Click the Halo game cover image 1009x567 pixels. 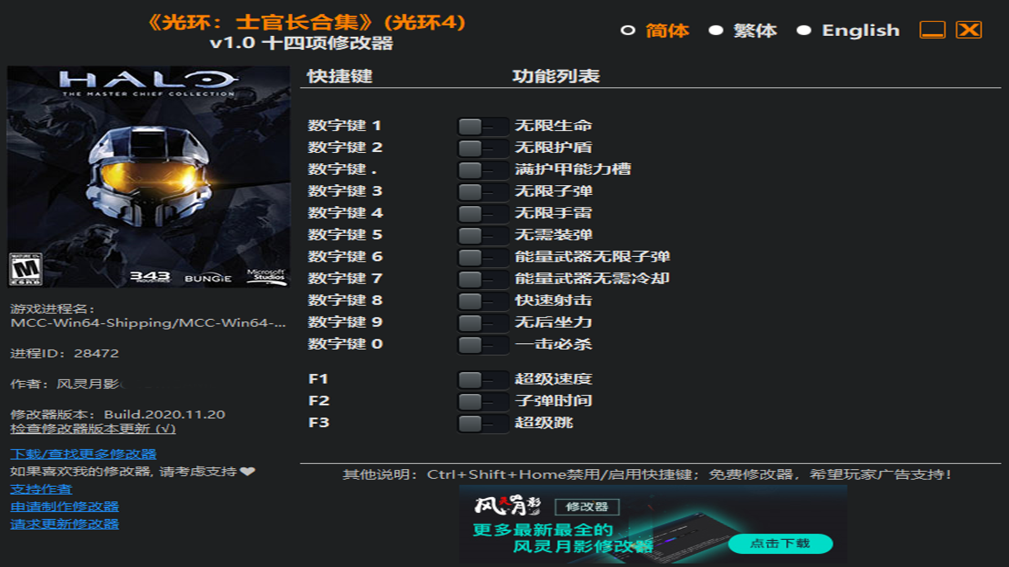point(148,176)
